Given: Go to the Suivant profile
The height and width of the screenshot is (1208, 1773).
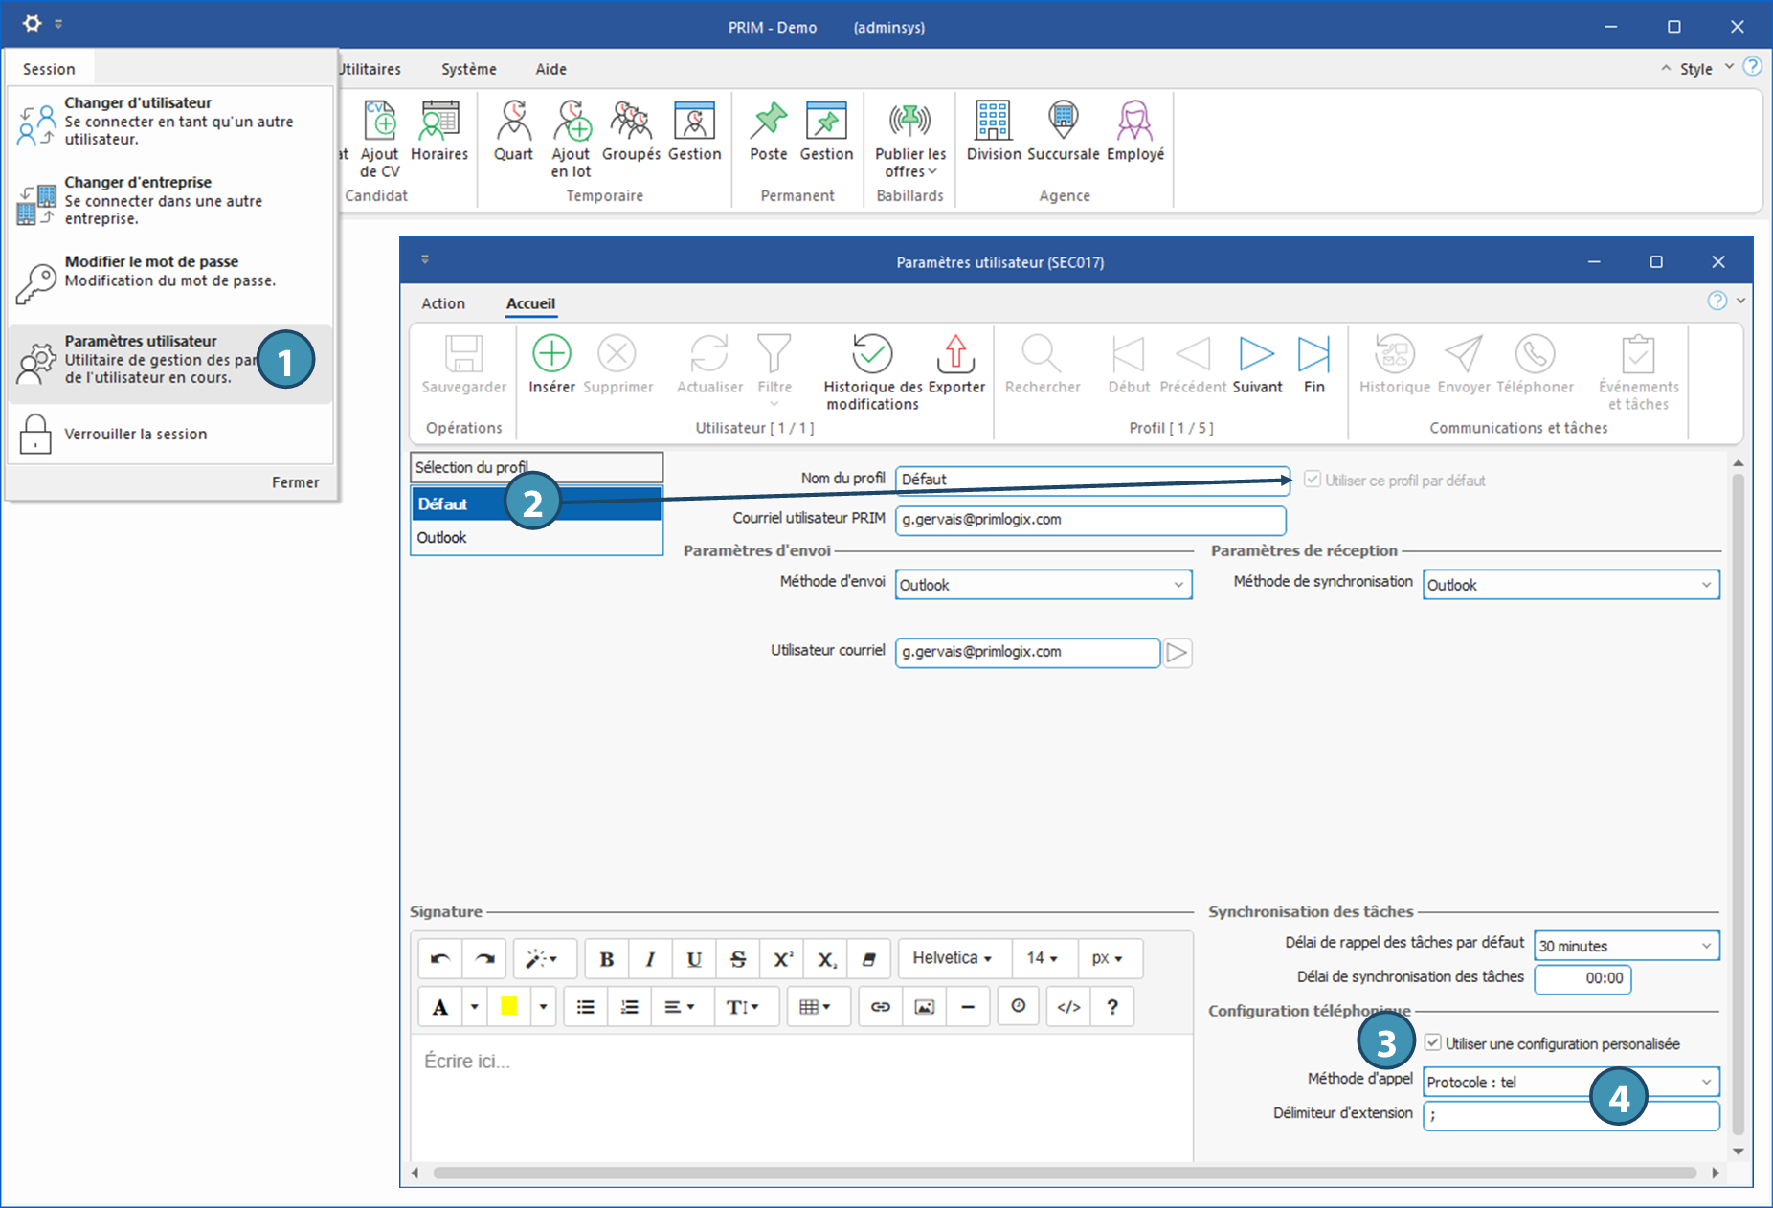Looking at the screenshot, I should [x=1256, y=355].
